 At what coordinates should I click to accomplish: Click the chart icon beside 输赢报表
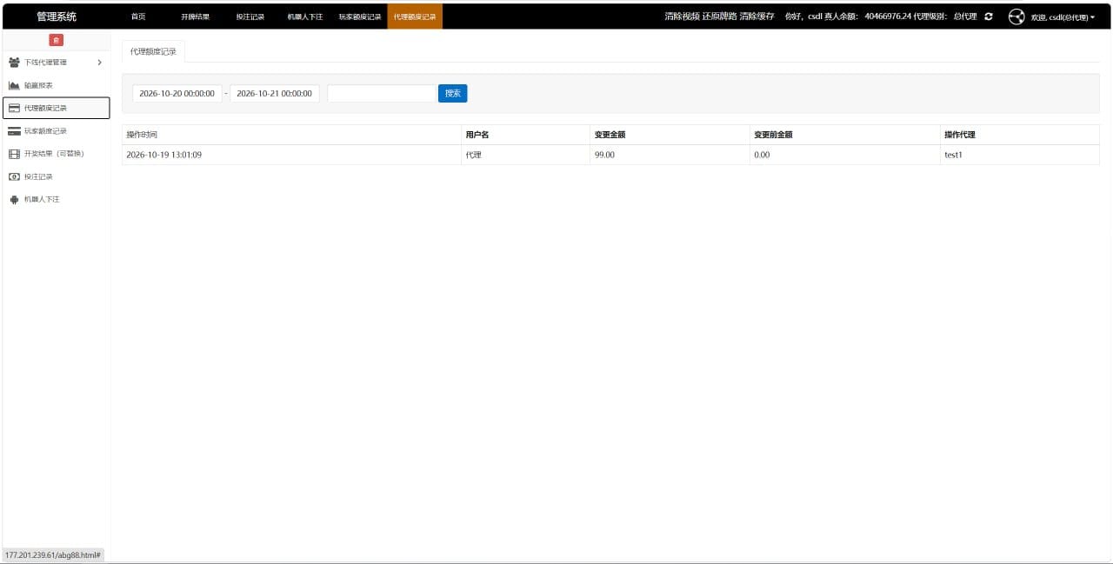pos(14,85)
